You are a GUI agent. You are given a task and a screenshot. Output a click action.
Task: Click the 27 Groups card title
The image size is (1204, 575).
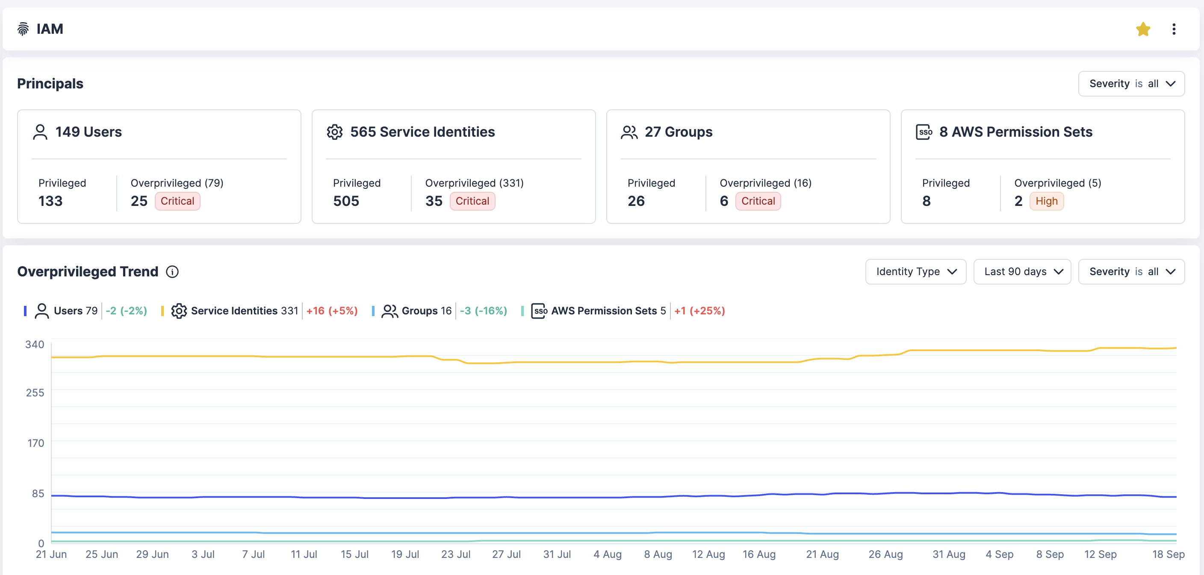pos(678,132)
